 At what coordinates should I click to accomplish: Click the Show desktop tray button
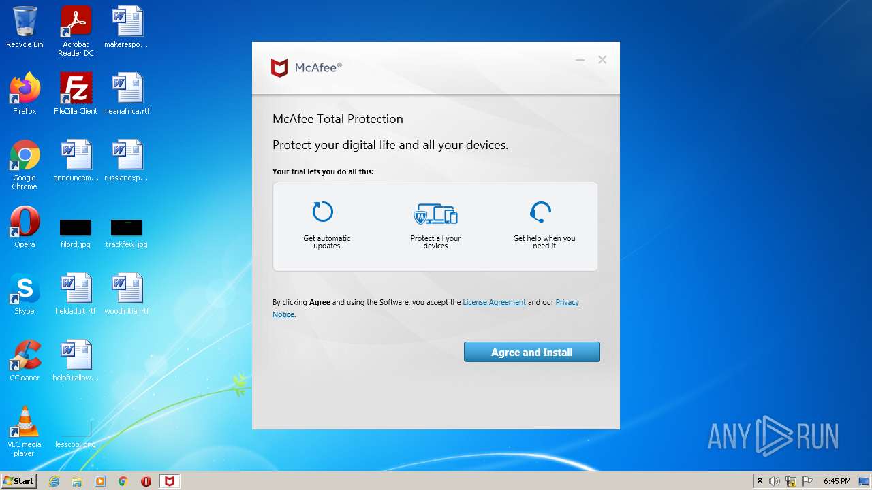pyautogui.click(x=865, y=481)
